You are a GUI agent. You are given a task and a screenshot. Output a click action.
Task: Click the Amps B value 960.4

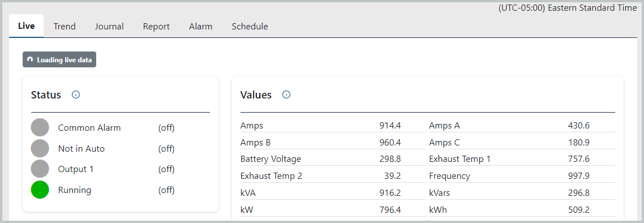tap(390, 143)
